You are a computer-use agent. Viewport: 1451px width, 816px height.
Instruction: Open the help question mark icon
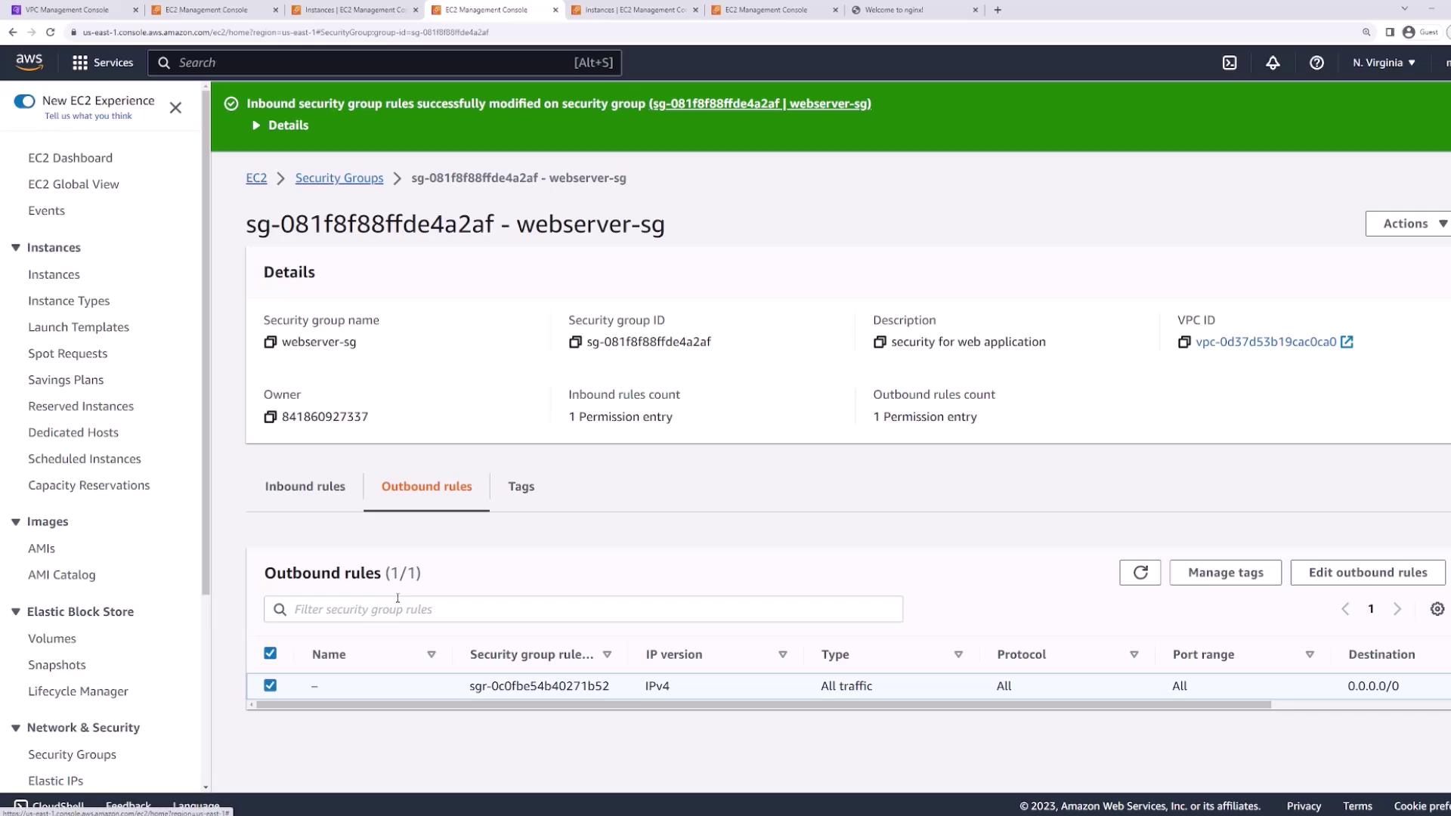tap(1316, 63)
